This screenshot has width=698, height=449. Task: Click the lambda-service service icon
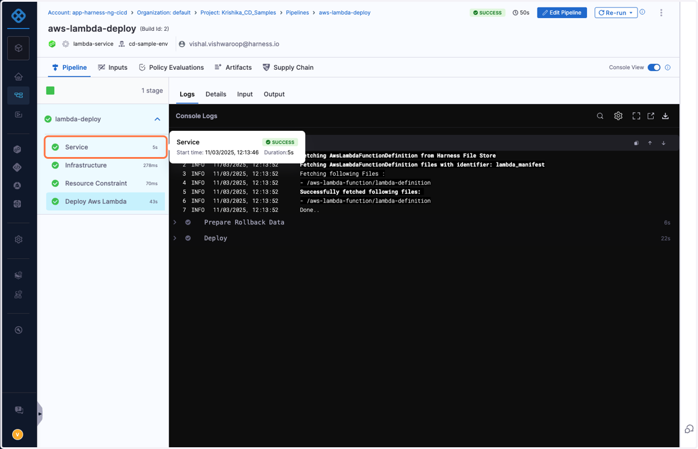click(66, 44)
